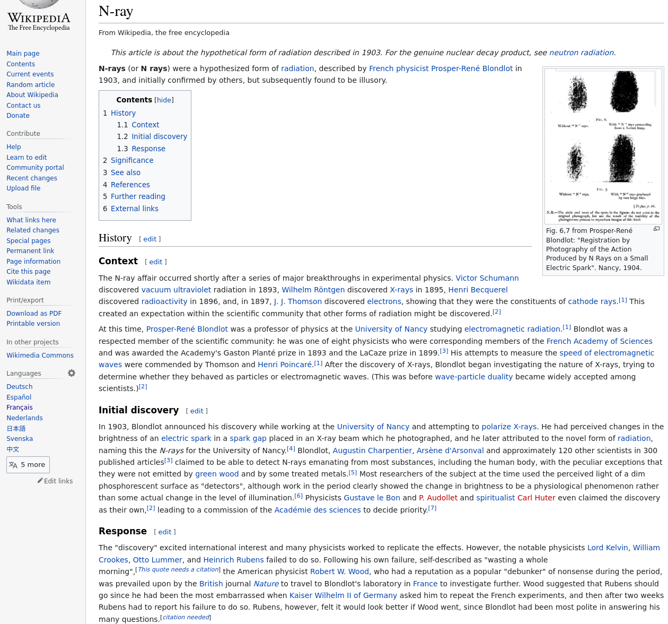
Task: Expand the 5 more languages button
Action: coord(28,465)
